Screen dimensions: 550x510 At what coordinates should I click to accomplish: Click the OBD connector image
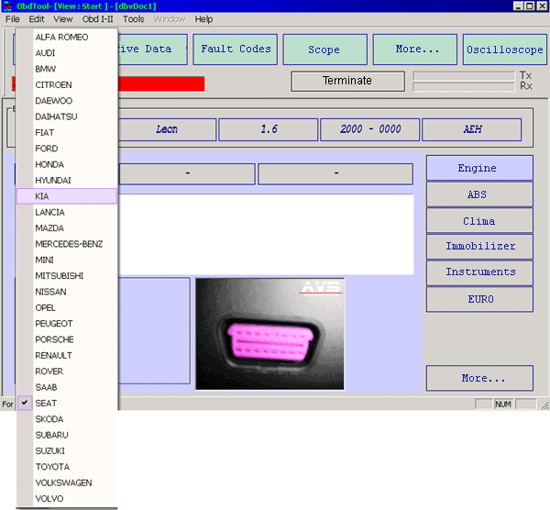click(x=269, y=334)
